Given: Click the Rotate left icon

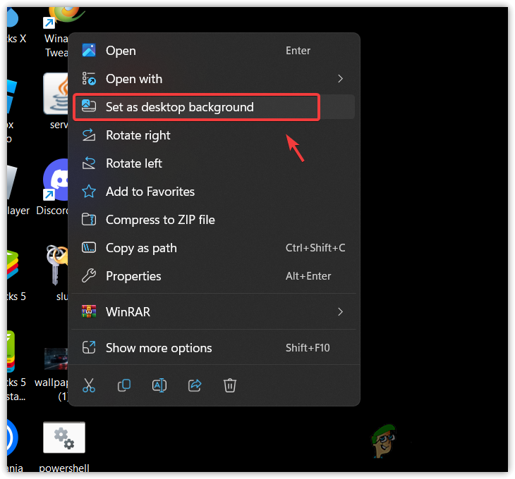Looking at the screenshot, I should pos(89,163).
